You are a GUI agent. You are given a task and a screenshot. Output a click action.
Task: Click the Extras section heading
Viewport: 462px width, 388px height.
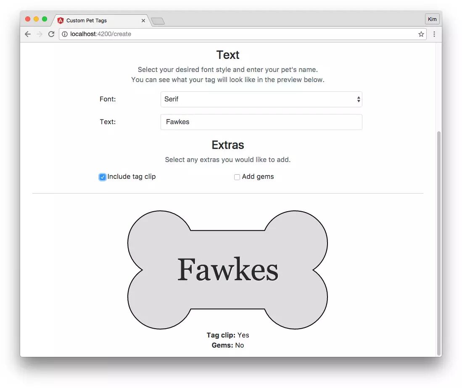(228, 145)
